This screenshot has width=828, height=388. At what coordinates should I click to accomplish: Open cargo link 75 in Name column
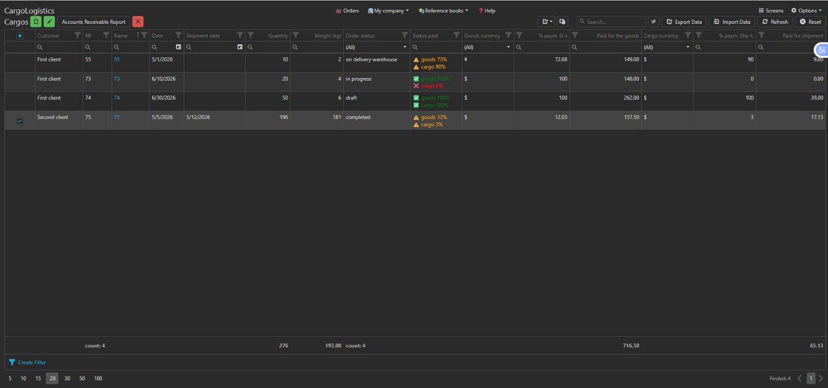pos(116,117)
